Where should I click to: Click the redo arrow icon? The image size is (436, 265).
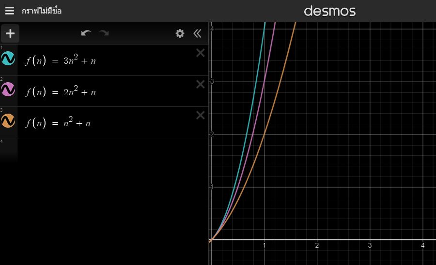click(104, 33)
